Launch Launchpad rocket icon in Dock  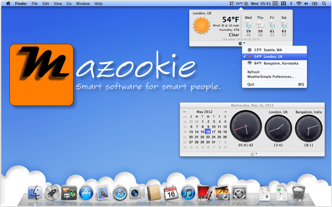coord(52,193)
